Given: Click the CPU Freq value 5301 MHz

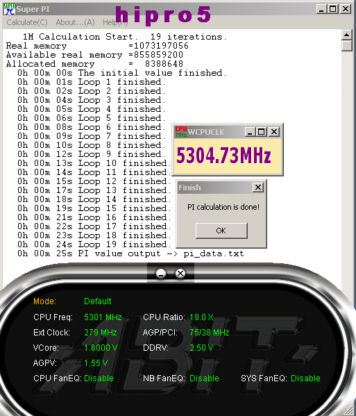Looking at the screenshot, I should 103,317.
